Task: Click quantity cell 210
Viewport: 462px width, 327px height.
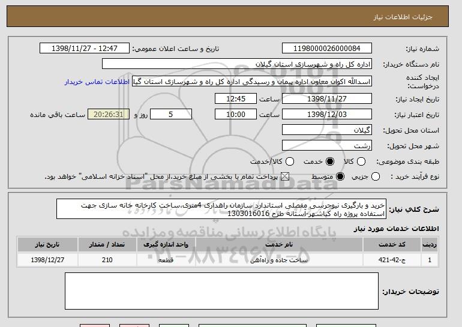Action: click(107, 260)
